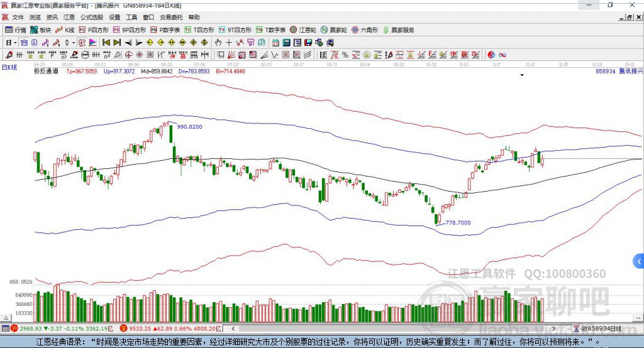Click the horizontal scrollbar track
644x348 pixels.
393,329
